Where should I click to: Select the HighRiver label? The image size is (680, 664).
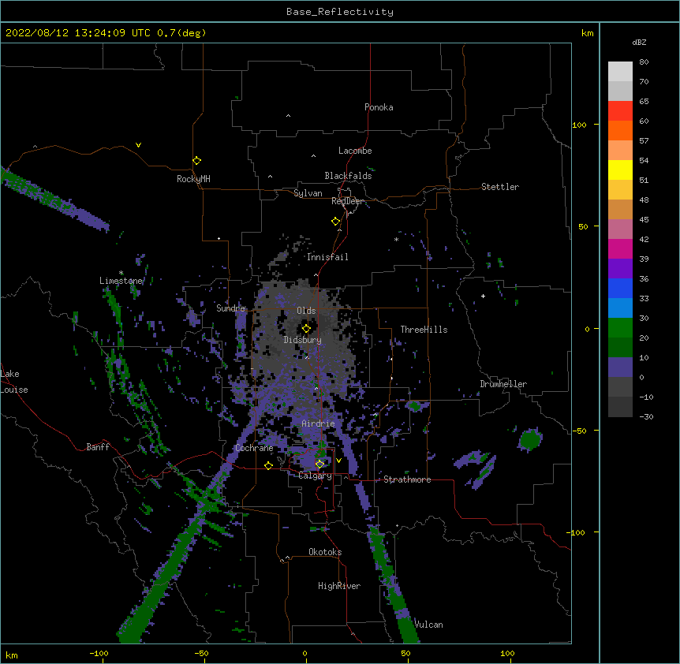click(x=339, y=586)
